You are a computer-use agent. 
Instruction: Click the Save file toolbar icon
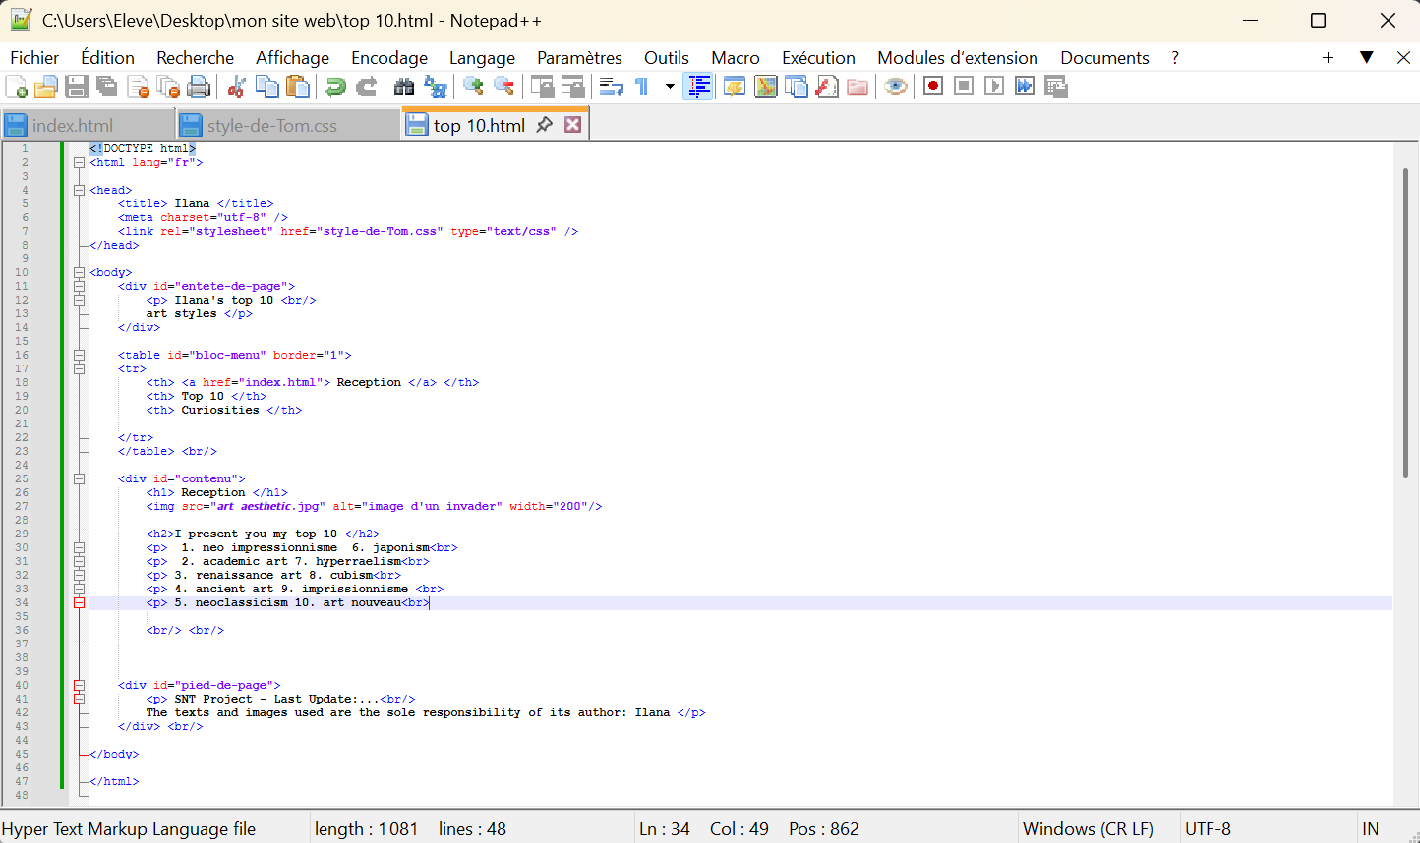click(x=77, y=86)
